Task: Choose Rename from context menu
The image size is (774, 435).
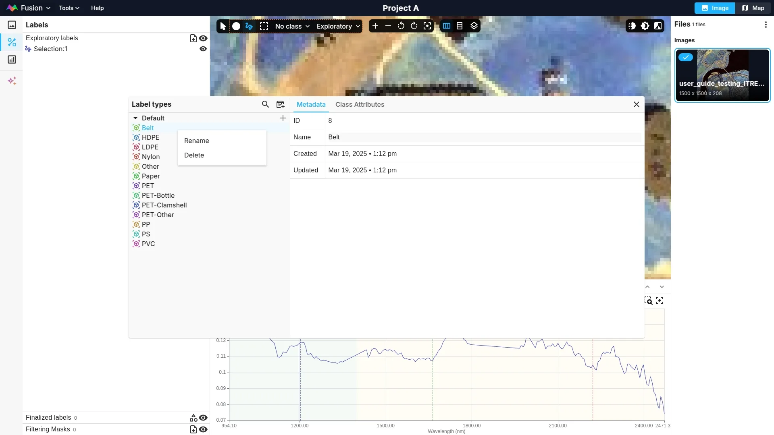Action: pyautogui.click(x=197, y=141)
